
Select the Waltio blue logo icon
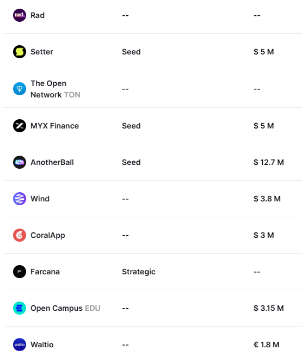20,345
